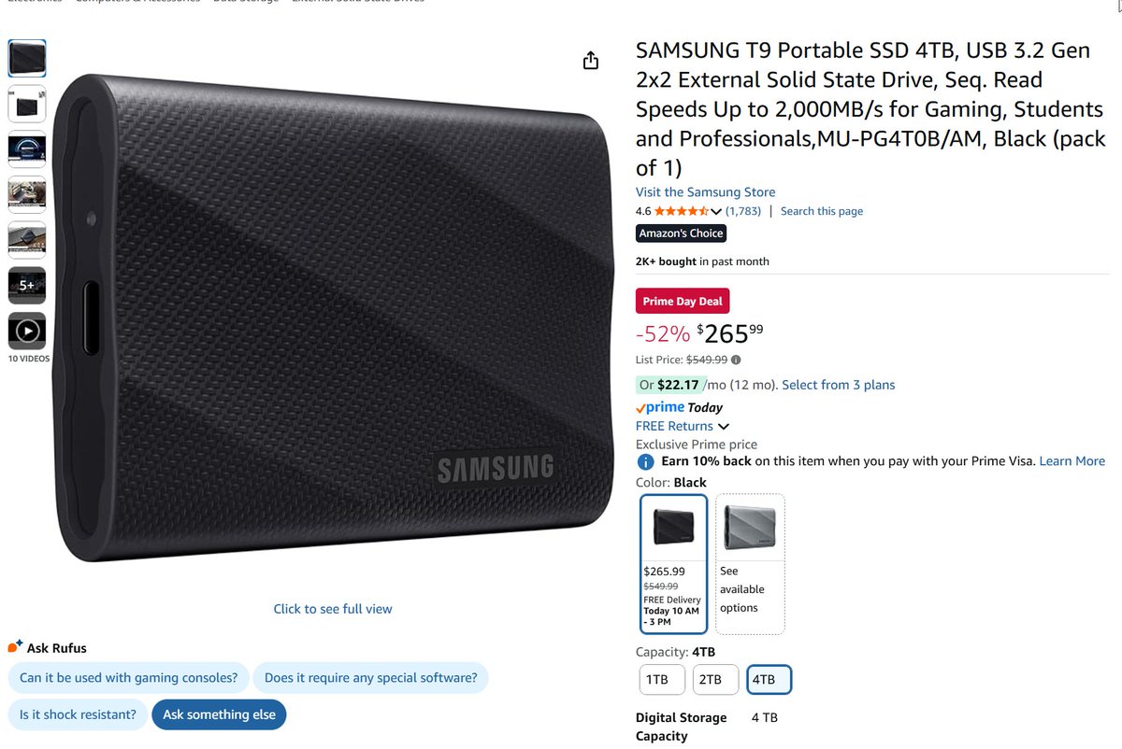The height and width of the screenshot is (749, 1122).
Task: Click the share icon above product image
Action: tap(590, 61)
